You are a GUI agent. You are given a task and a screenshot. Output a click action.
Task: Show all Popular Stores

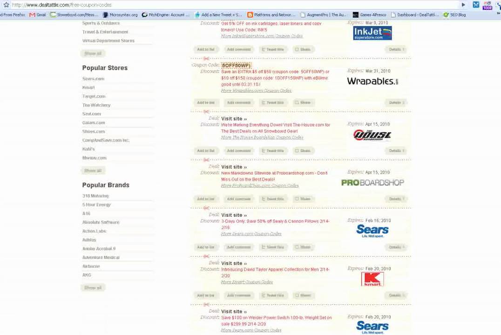click(93, 171)
